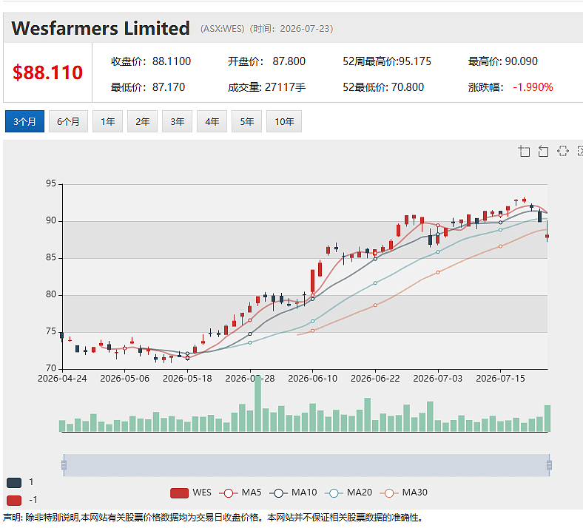Toggle MA20 line in legend

pos(334,493)
